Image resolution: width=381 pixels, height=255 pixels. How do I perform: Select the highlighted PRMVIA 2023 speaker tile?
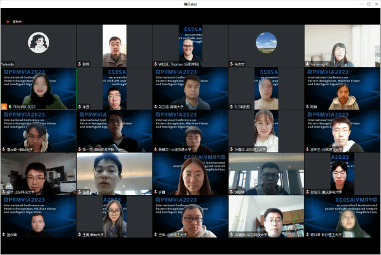pyautogui.click(x=38, y=87)
